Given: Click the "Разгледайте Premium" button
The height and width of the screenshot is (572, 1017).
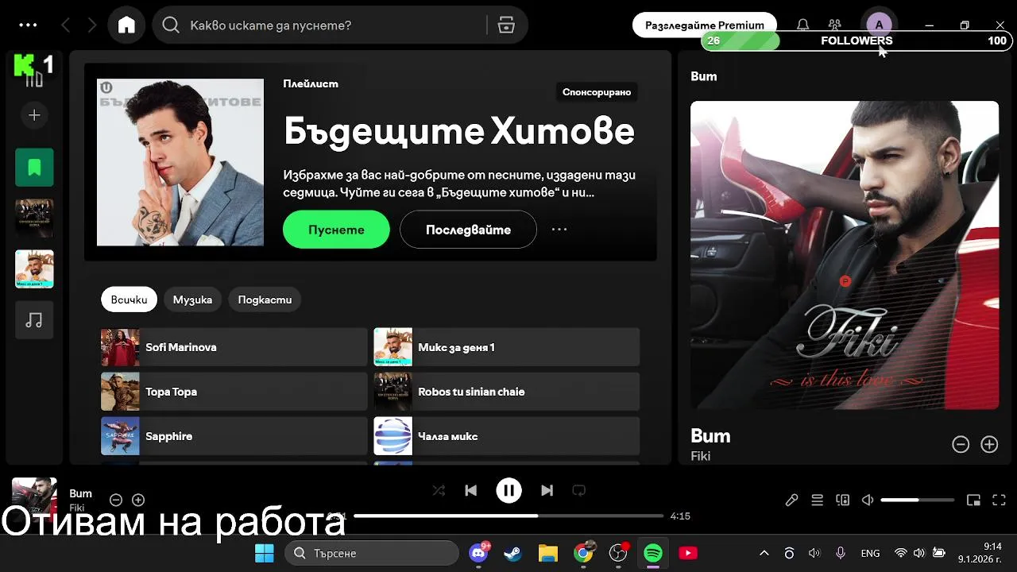Looking at the screenshot, I should [x=704, y=25].
